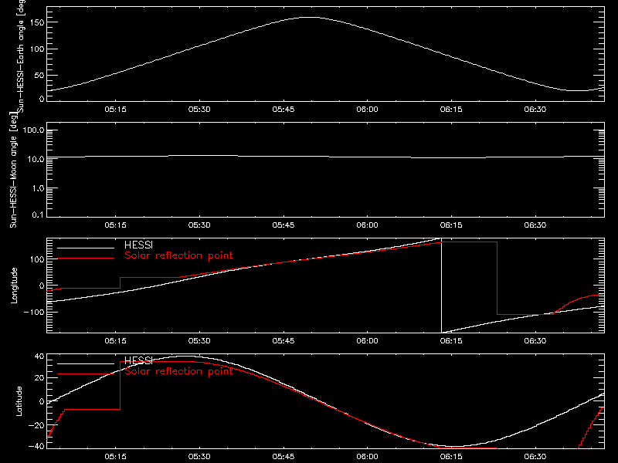618x463 pixels.
Task: Click the 40 tick on Latitude axis
Action: coord(39,357)
